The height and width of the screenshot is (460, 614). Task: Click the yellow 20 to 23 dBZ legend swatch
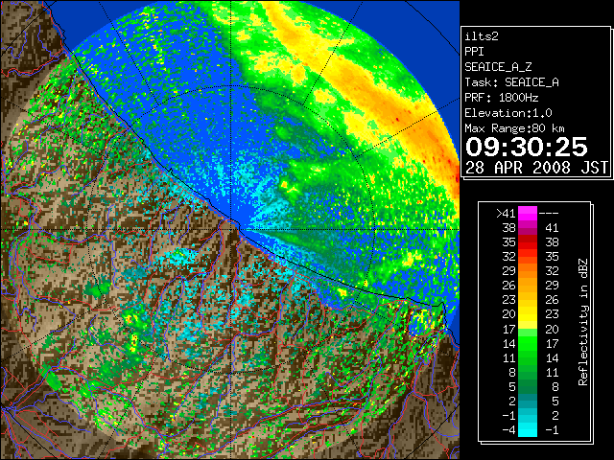pyautogui.click(x=528, y=314)
